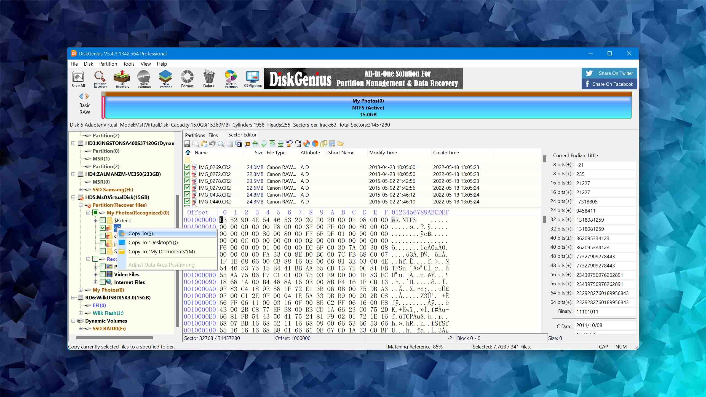Toggle checkbox for IMG_0440.CR2 file

click(187, 201)
